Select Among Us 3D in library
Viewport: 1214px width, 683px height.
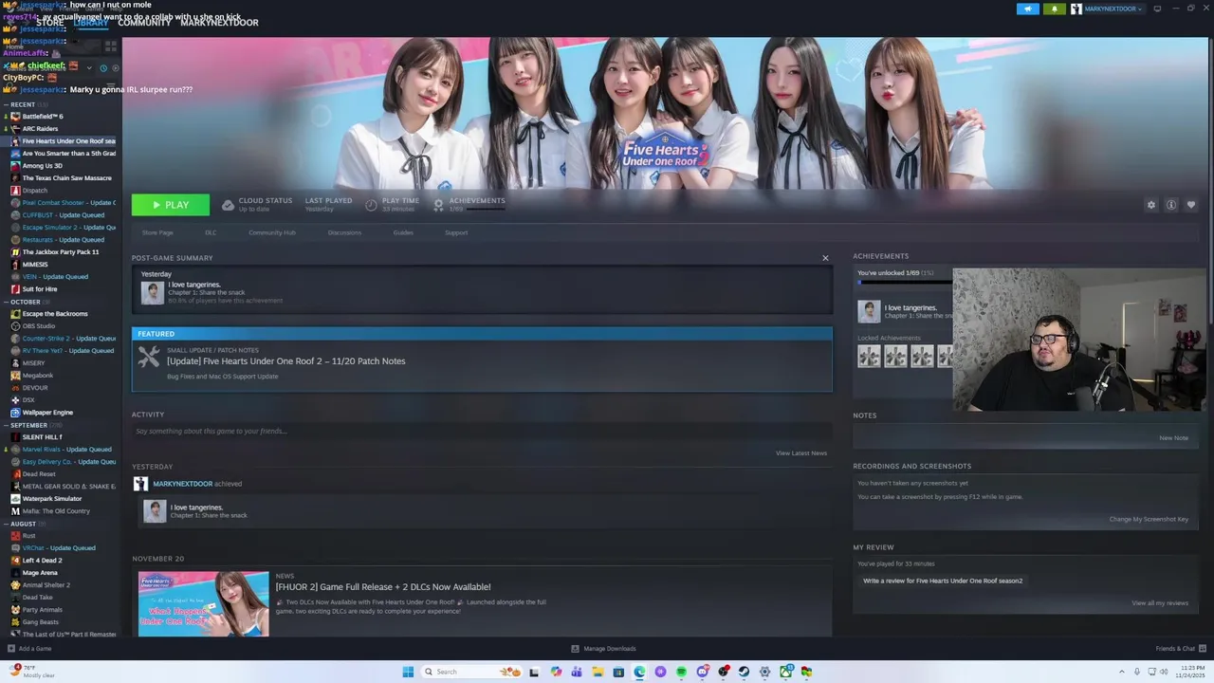43,166
